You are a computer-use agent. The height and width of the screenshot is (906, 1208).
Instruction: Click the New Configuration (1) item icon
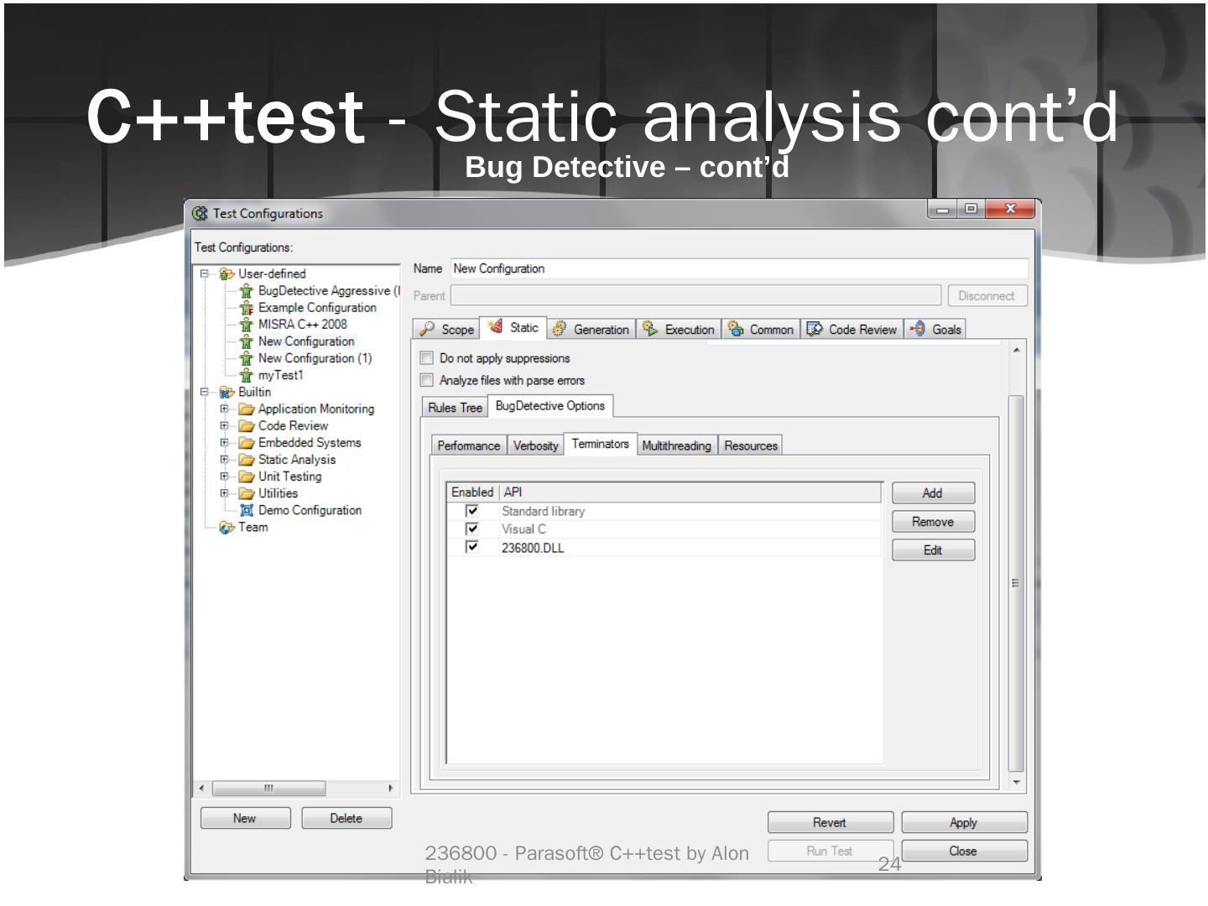coord(247,358)
